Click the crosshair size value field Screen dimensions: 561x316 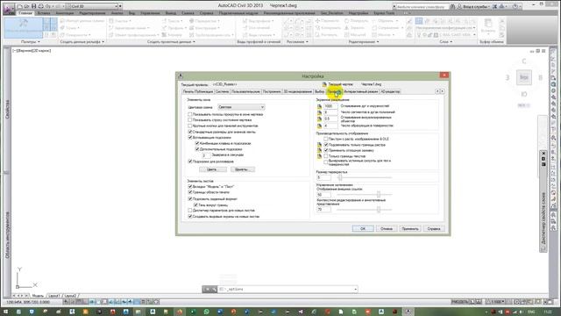[323, 177]
